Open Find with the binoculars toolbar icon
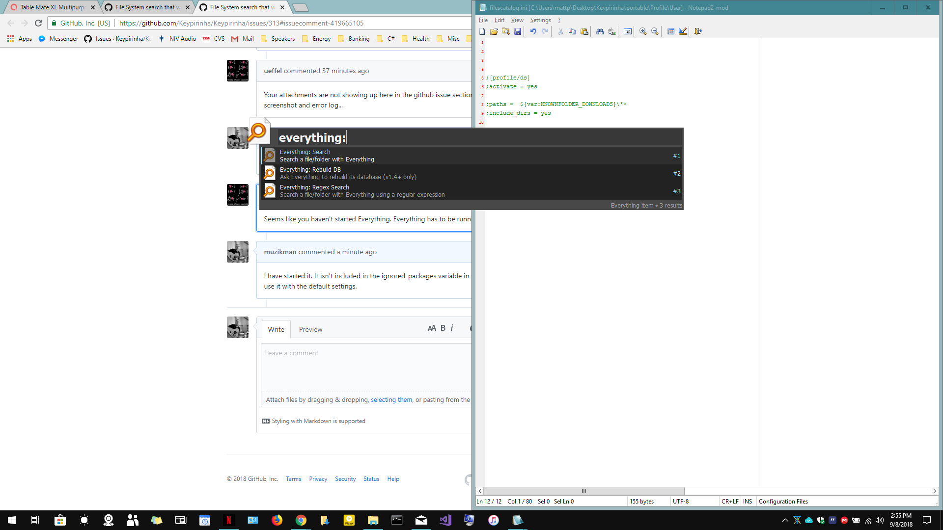This screenshot has width=943, height=530. [600, 31]
